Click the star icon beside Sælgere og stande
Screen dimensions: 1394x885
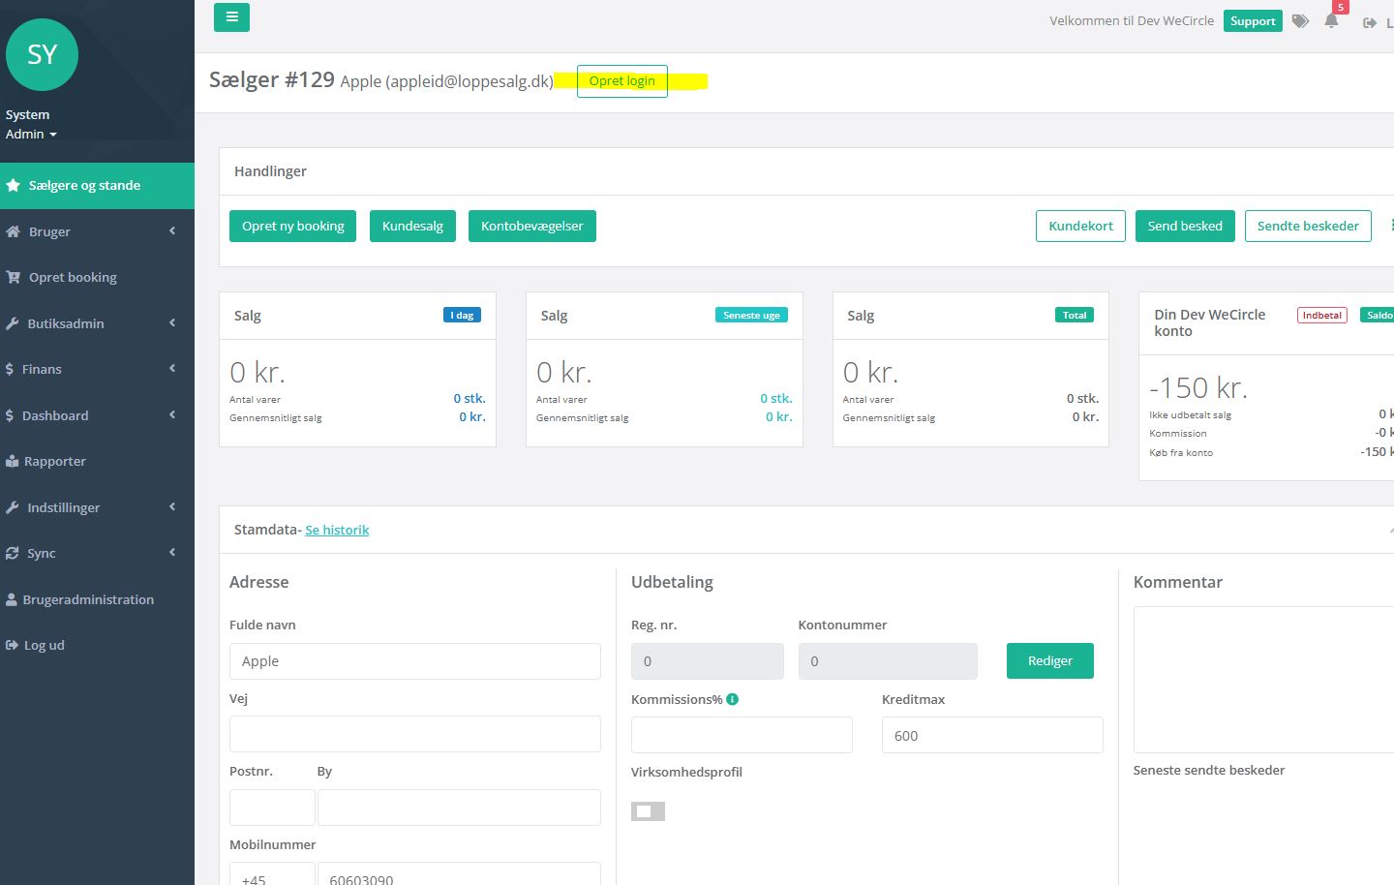(x=14, y=185)
